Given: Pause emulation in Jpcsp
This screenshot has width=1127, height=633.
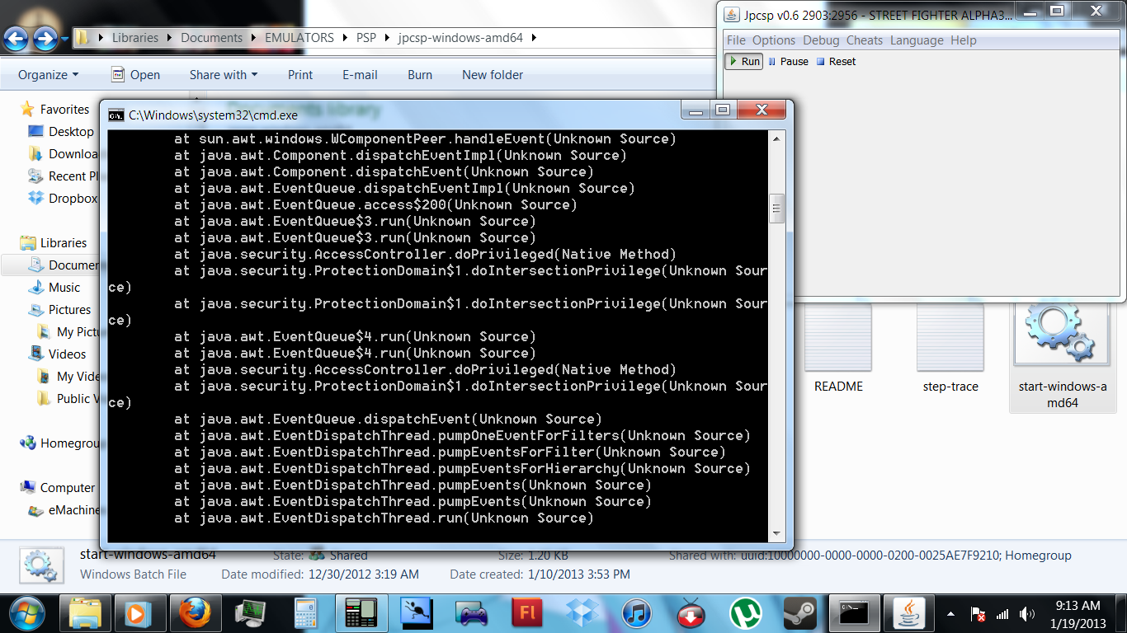Looking at the screenshot, I should click(788, 62).
